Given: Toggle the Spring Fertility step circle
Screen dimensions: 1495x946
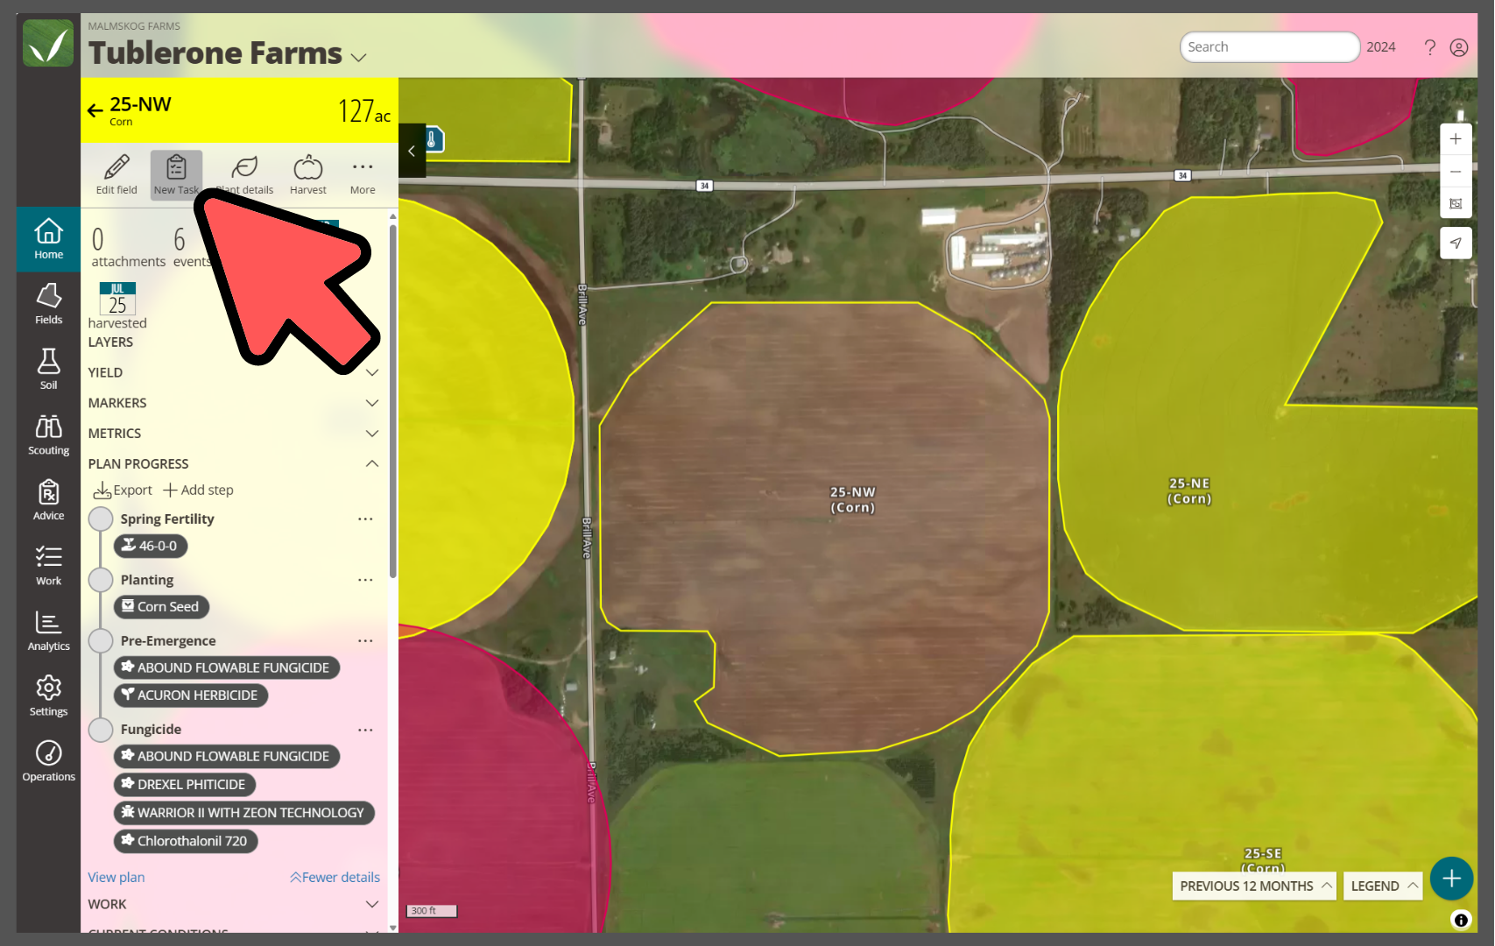Looking at the screenshot, I should point(101,519).
